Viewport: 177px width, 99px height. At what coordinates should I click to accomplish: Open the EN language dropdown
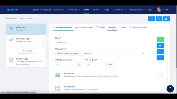[x=168, y=10]
